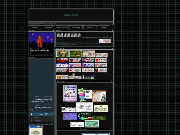The height and width of the screenshot is (135, 180).
Task: Go to THE YARD page
Action: coord(76,27)
